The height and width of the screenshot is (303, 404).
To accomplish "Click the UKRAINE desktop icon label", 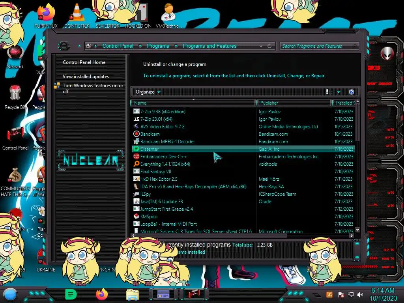I will point(46,269).
